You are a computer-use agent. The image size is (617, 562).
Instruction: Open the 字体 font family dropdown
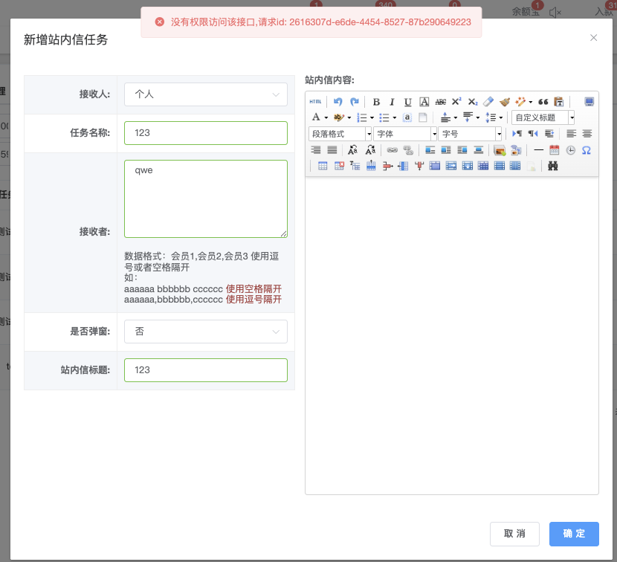pos(405,134)
